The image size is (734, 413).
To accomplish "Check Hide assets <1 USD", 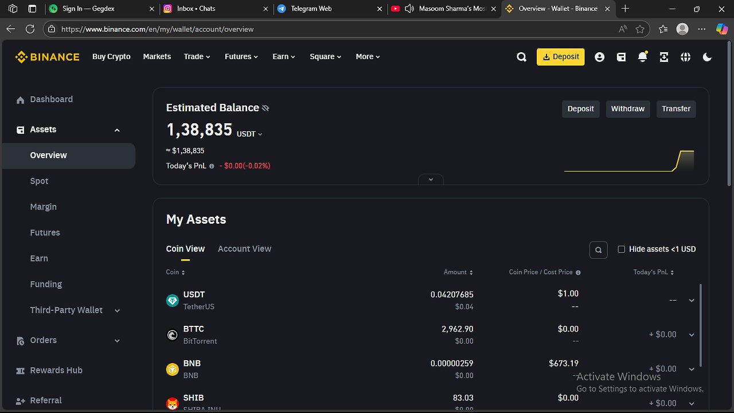I will 621,249.
